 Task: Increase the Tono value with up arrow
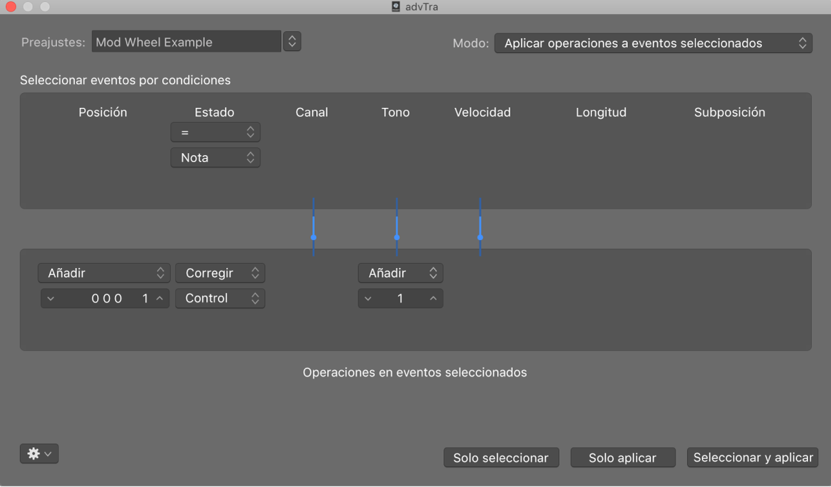[x=433, y=299]
